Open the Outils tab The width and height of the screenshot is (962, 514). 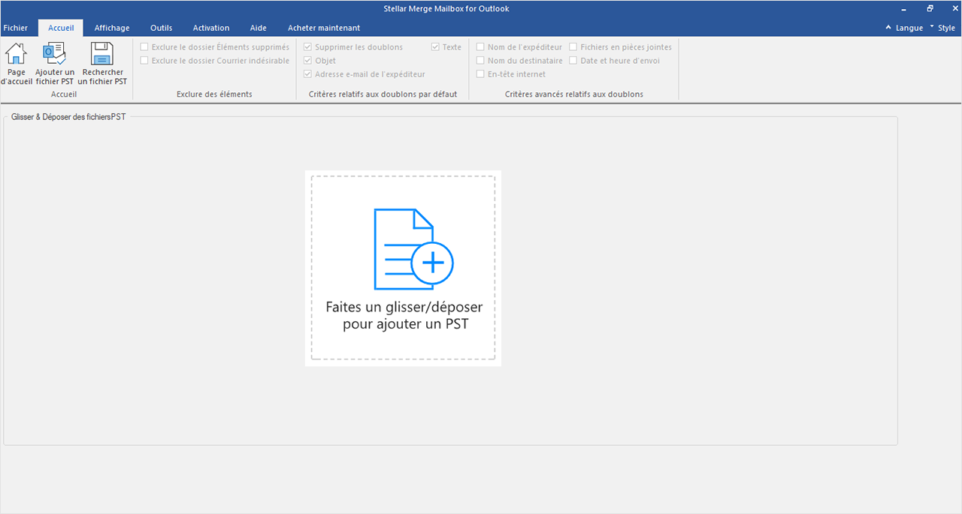[161, 28]
